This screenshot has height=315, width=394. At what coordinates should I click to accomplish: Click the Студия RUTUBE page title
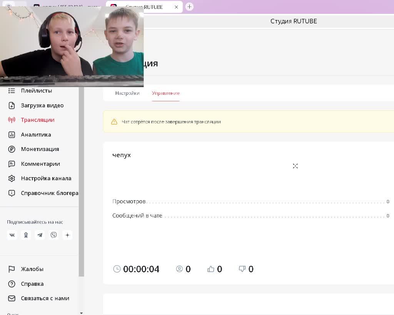tap(294, 21)
